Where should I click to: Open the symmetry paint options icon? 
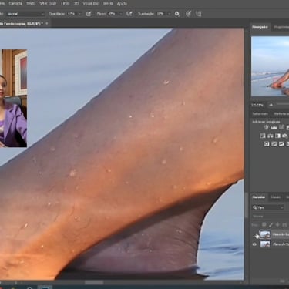[x=199, y=14]
